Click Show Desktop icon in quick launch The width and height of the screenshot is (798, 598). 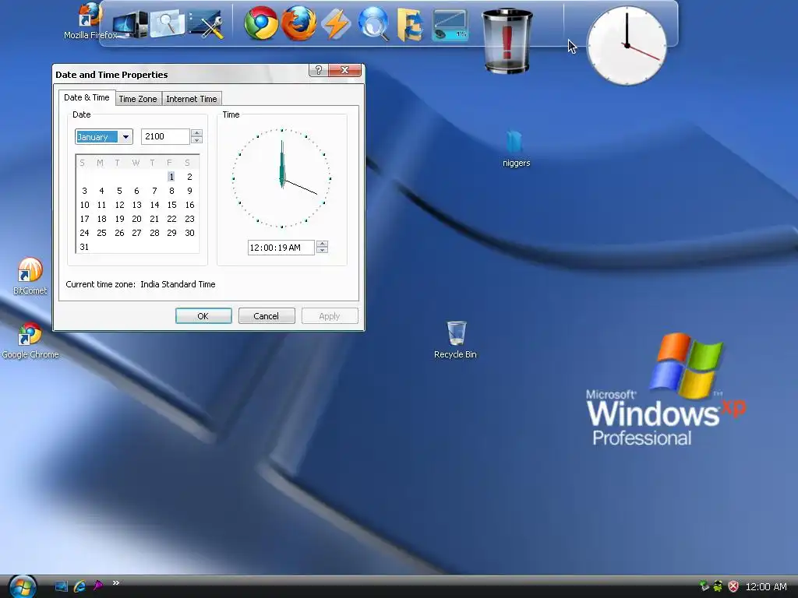tap(61, 586)
